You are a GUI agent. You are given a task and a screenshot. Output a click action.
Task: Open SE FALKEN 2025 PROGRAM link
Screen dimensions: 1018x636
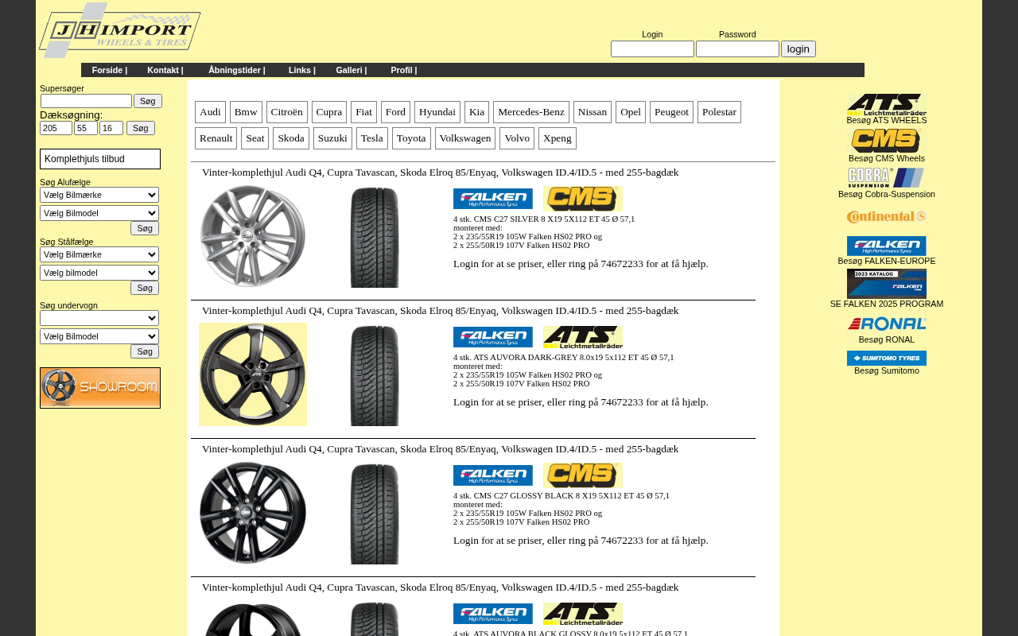(x=887, y=304)
